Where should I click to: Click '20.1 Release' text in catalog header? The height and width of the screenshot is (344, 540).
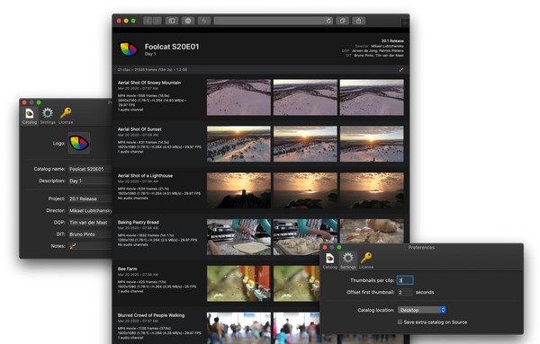(x=392, y=41)
